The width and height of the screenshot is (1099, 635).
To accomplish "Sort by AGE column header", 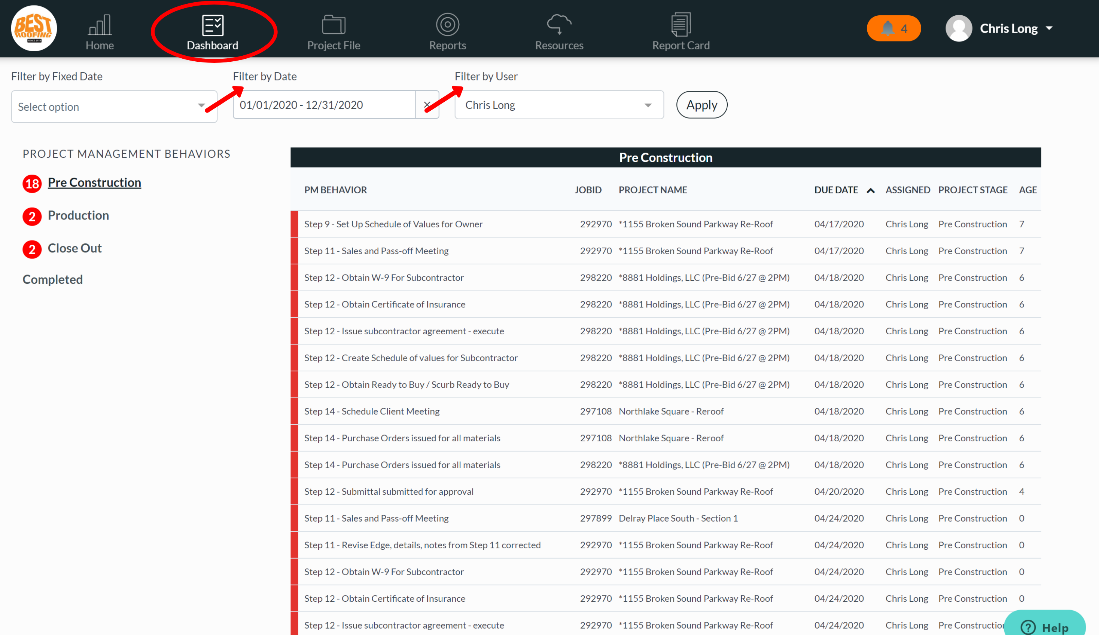I will click(x=1028, y=190).
